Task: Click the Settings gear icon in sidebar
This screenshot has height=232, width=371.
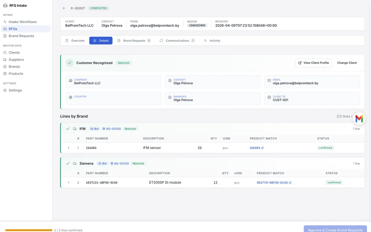Action: pos(5,90)
